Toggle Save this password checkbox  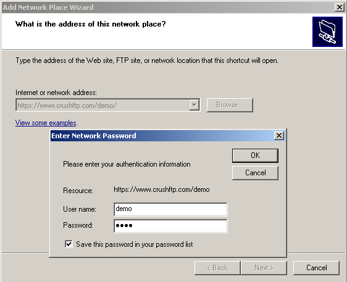[69, 244]
